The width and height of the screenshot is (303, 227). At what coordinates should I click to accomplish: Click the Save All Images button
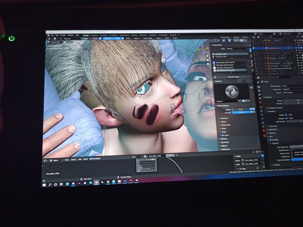(234, 77)
